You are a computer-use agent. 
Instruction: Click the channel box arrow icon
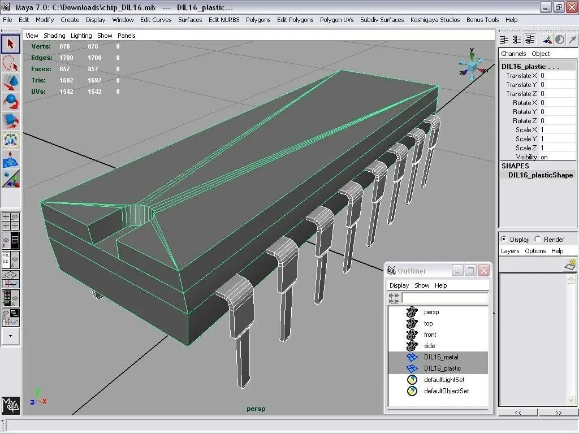[572, 40]
